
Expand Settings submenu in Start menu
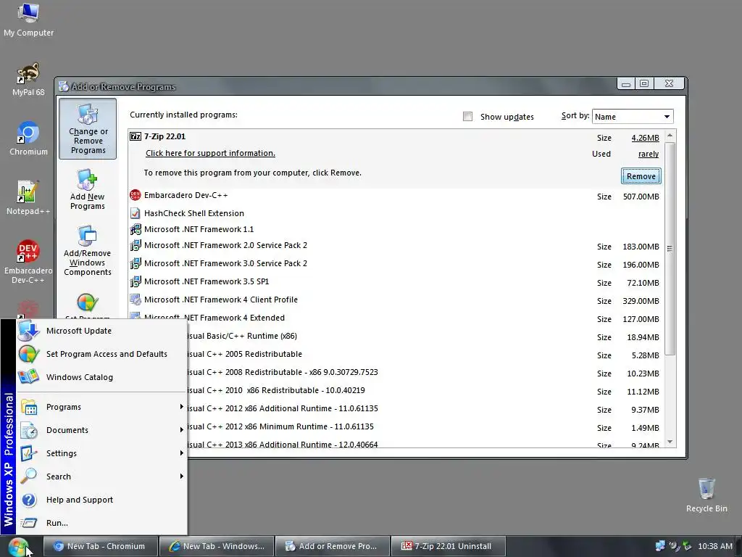pos(101,453)
